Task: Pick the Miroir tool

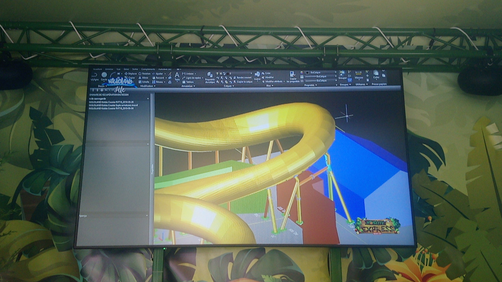Action: pos(143,78)
